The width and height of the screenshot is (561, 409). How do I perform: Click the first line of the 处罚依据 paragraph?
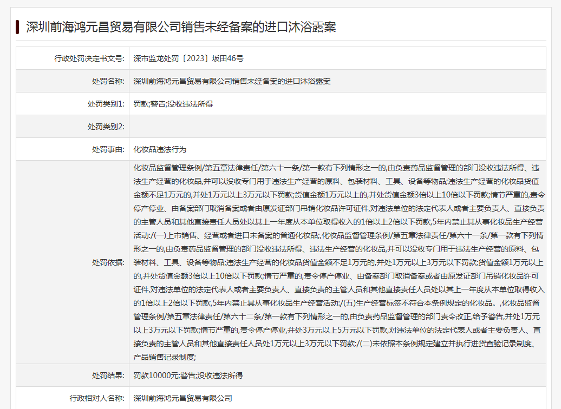[336, 168]
